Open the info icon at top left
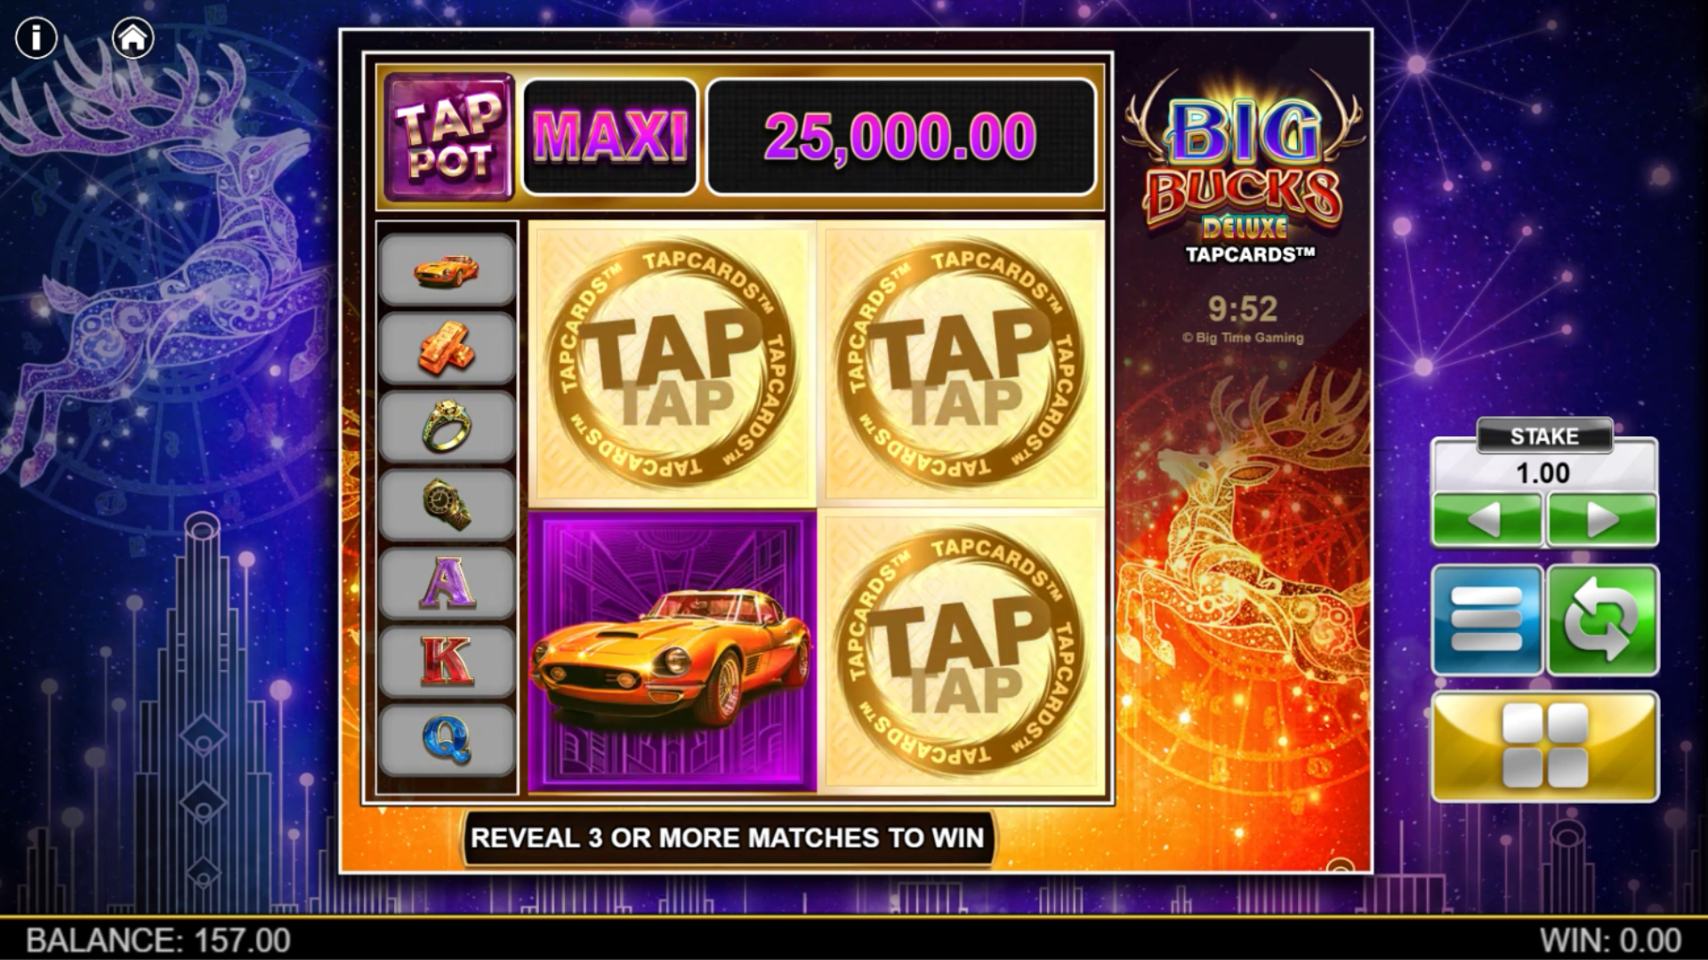This screenshot has width=1708, height=960. (36, 38)
